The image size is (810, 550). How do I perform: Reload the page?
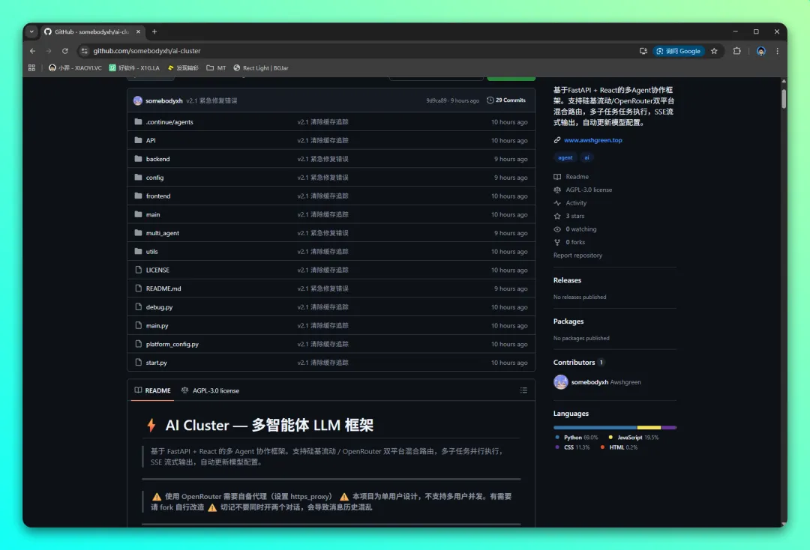pos(65,51)
